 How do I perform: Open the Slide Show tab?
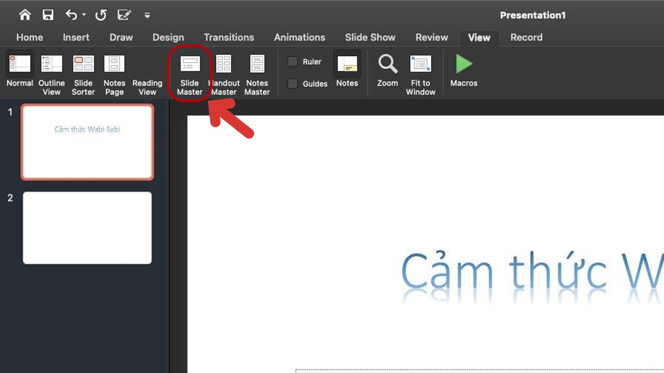(370, 37)
